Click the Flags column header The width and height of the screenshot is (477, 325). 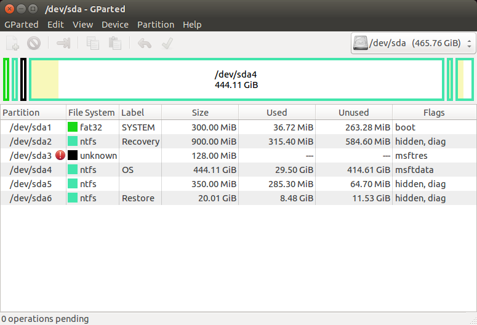[x=434, y=113]
